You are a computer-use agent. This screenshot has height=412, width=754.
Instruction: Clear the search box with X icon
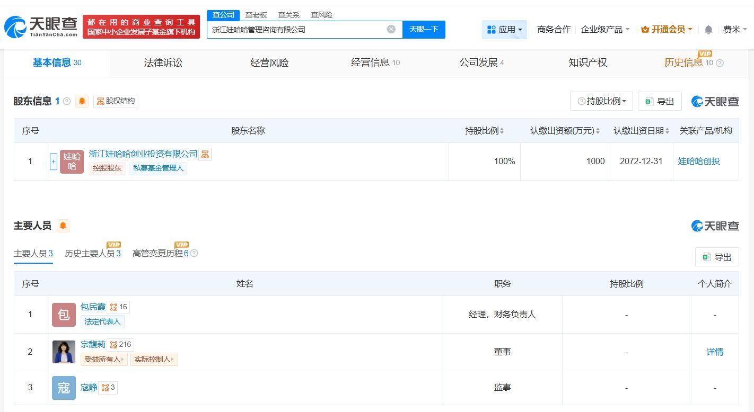[391, 29]
